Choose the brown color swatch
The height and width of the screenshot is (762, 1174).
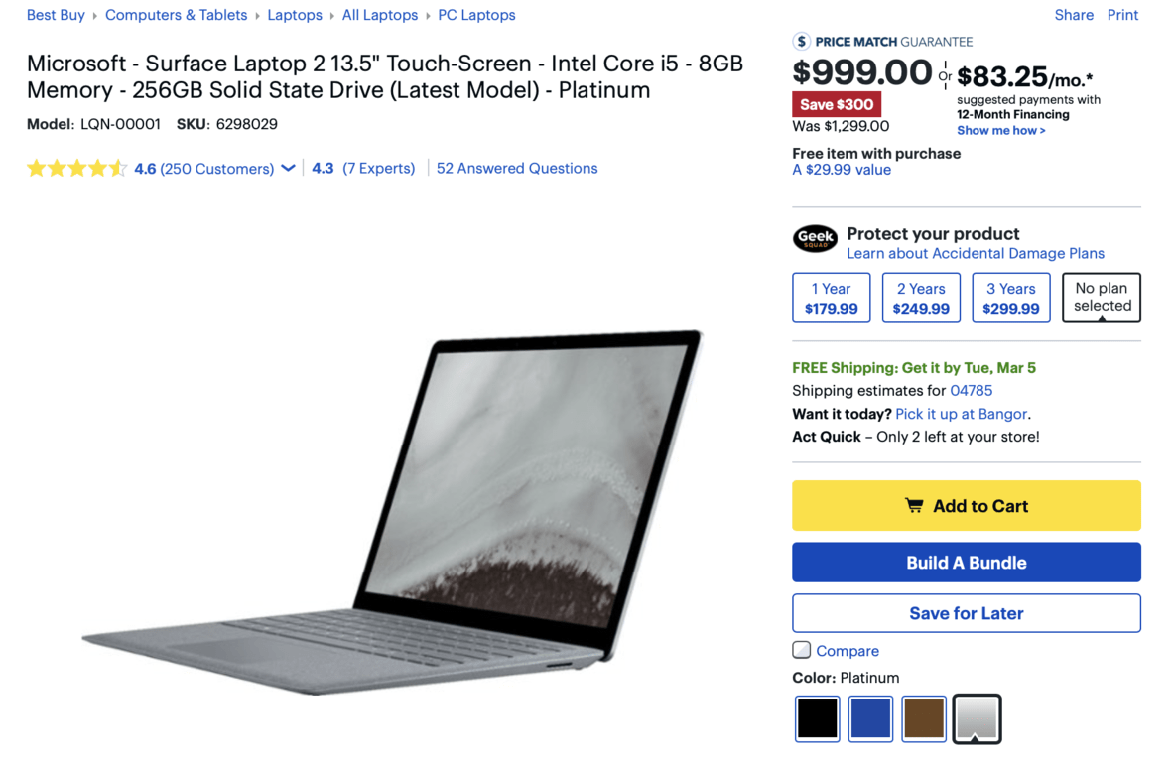923,718
